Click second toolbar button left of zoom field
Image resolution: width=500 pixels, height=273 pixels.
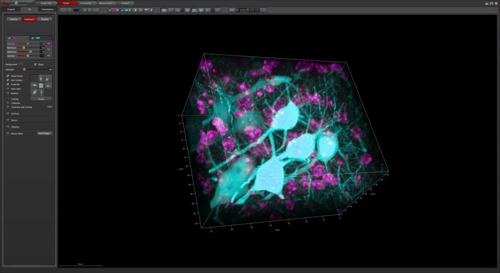70,10
